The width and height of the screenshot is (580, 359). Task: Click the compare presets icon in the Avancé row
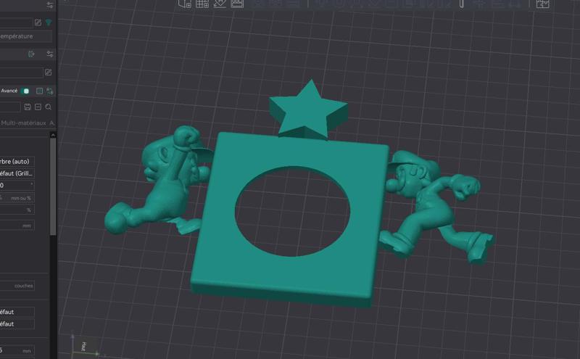click(49, 91)
